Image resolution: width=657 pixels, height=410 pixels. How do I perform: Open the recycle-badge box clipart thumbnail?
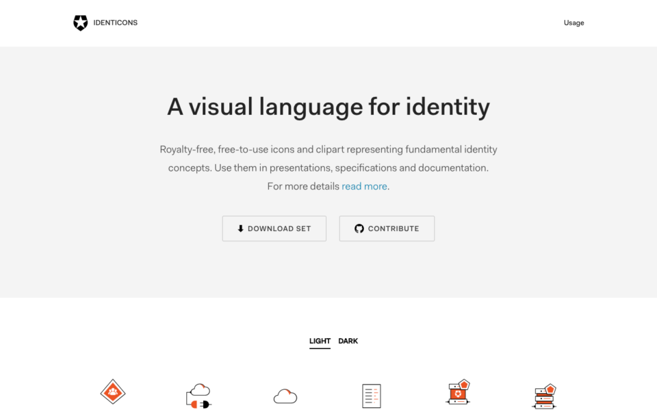point(457,392)
